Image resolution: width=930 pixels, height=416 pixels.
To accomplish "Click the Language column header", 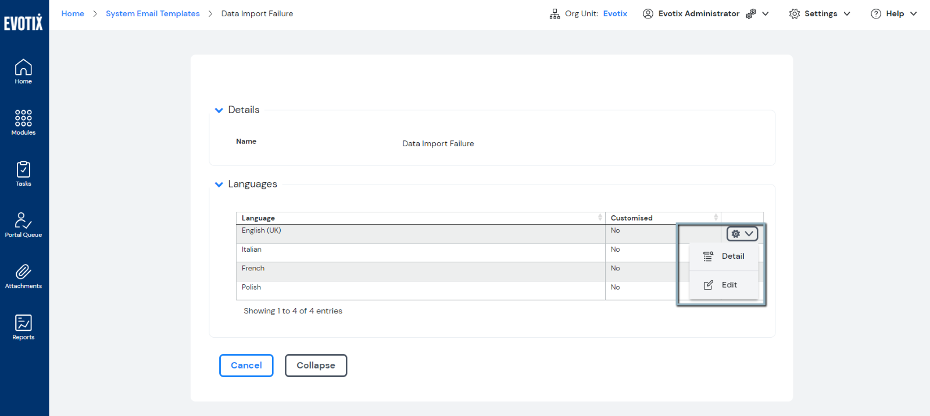I will click(420, 218).
